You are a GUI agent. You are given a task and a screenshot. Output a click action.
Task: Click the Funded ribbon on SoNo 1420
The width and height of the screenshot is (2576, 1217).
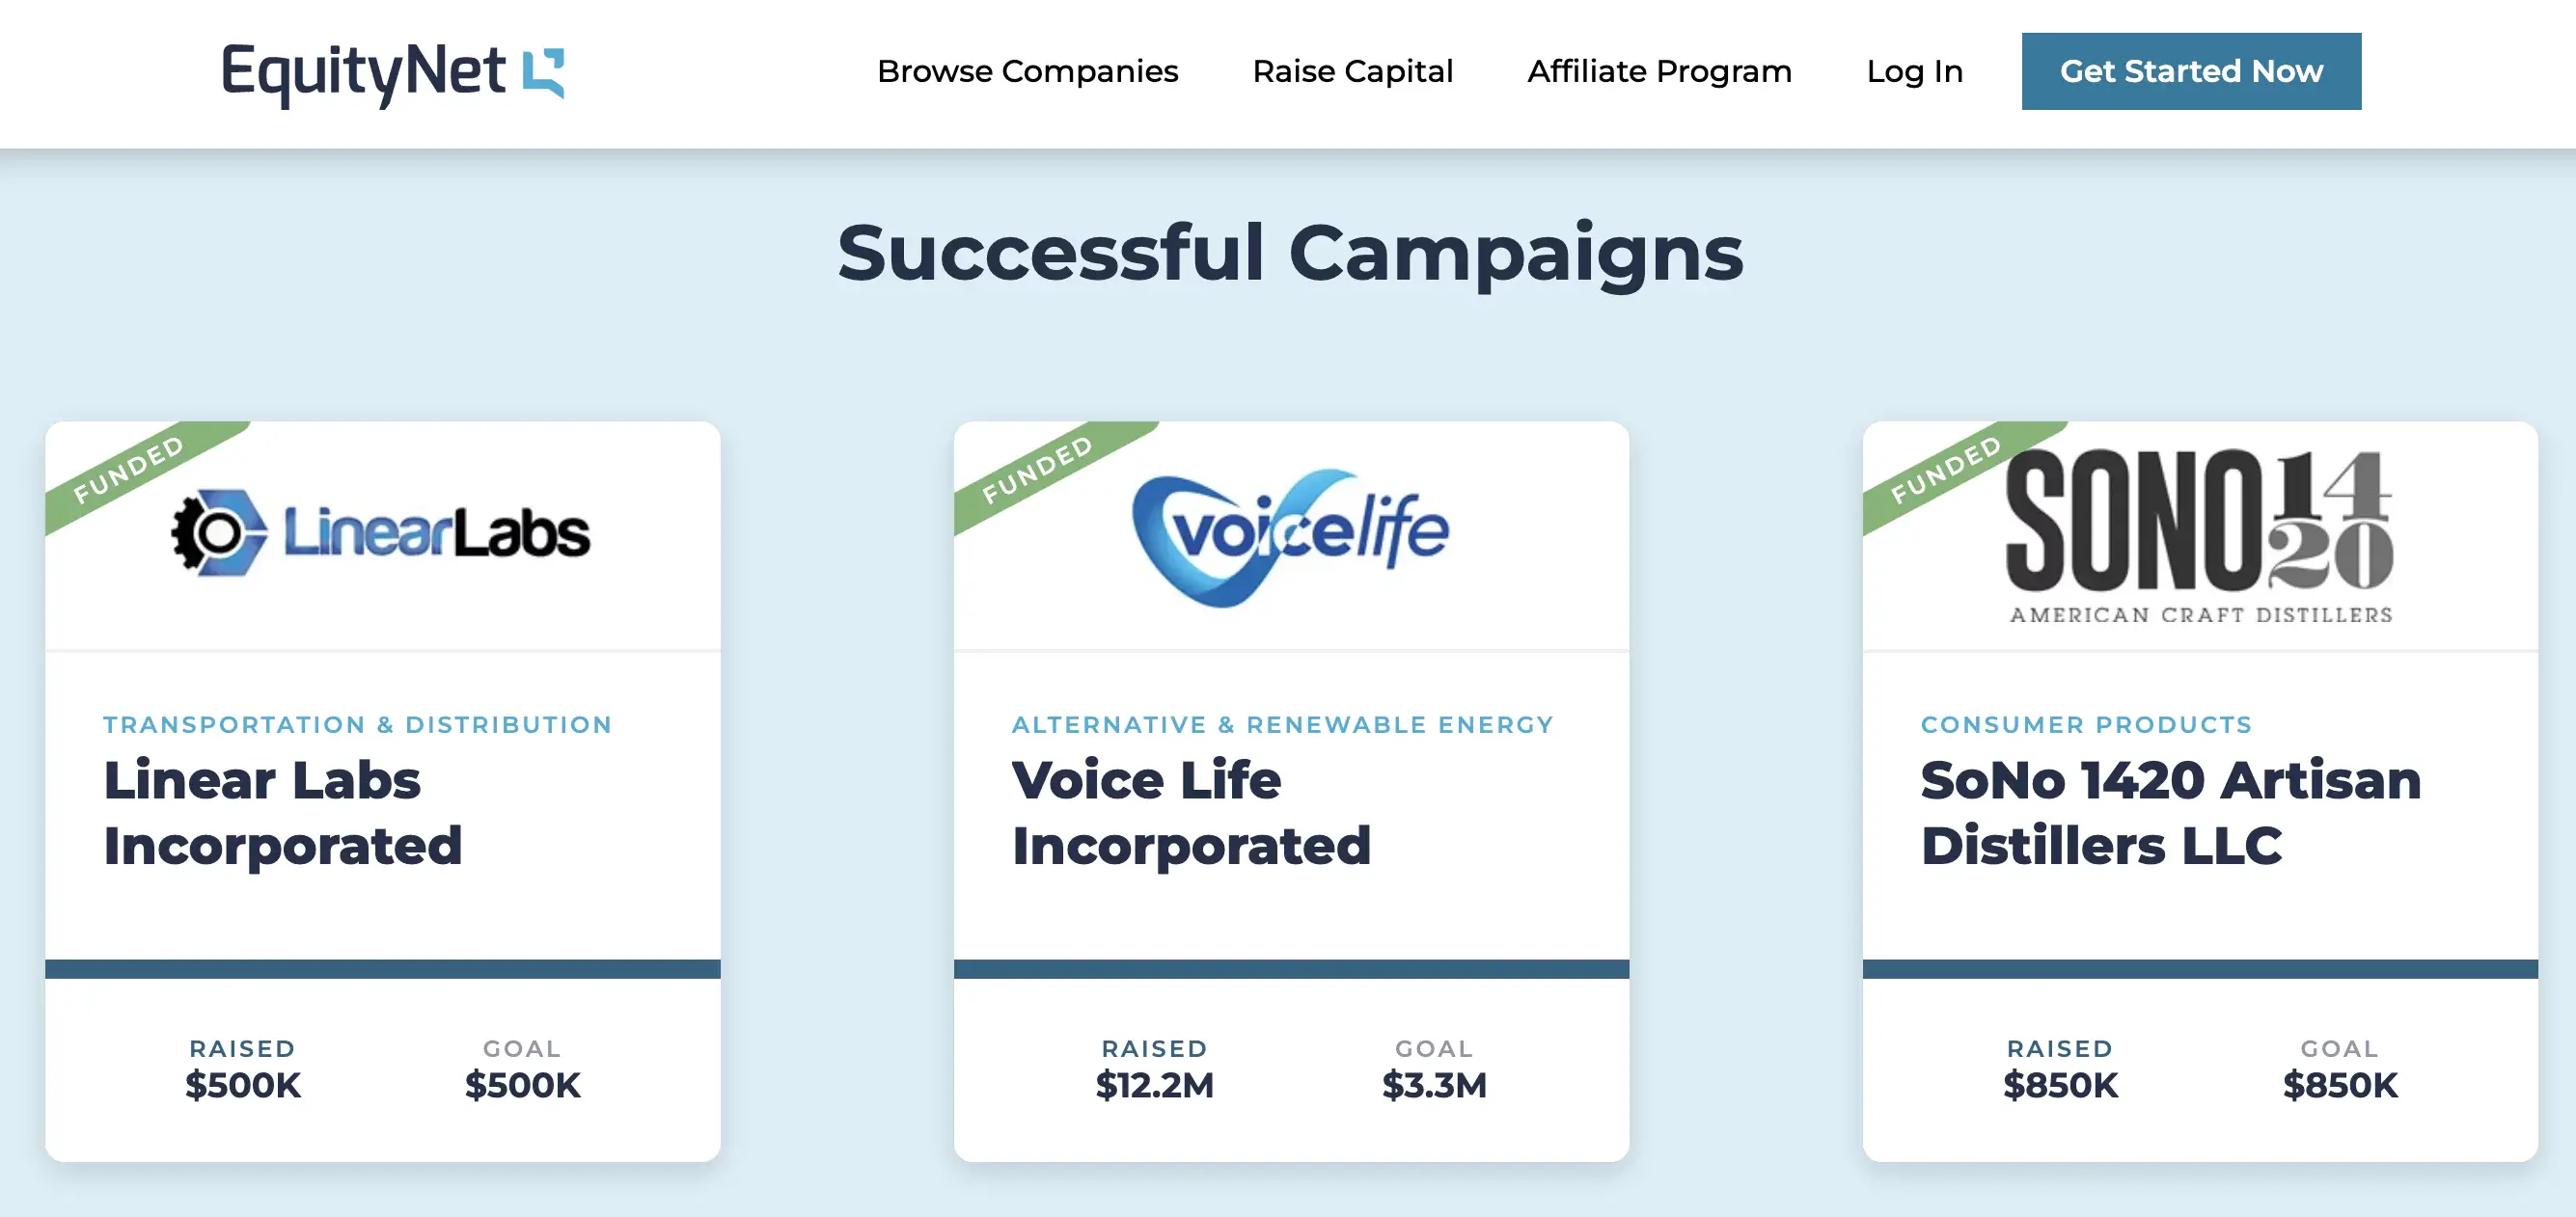1946,468
